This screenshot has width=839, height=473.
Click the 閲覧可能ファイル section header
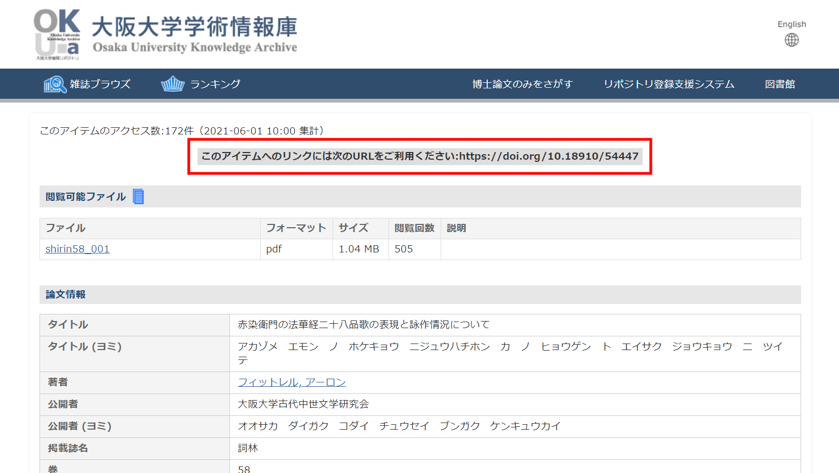click(x=86, y=196)
